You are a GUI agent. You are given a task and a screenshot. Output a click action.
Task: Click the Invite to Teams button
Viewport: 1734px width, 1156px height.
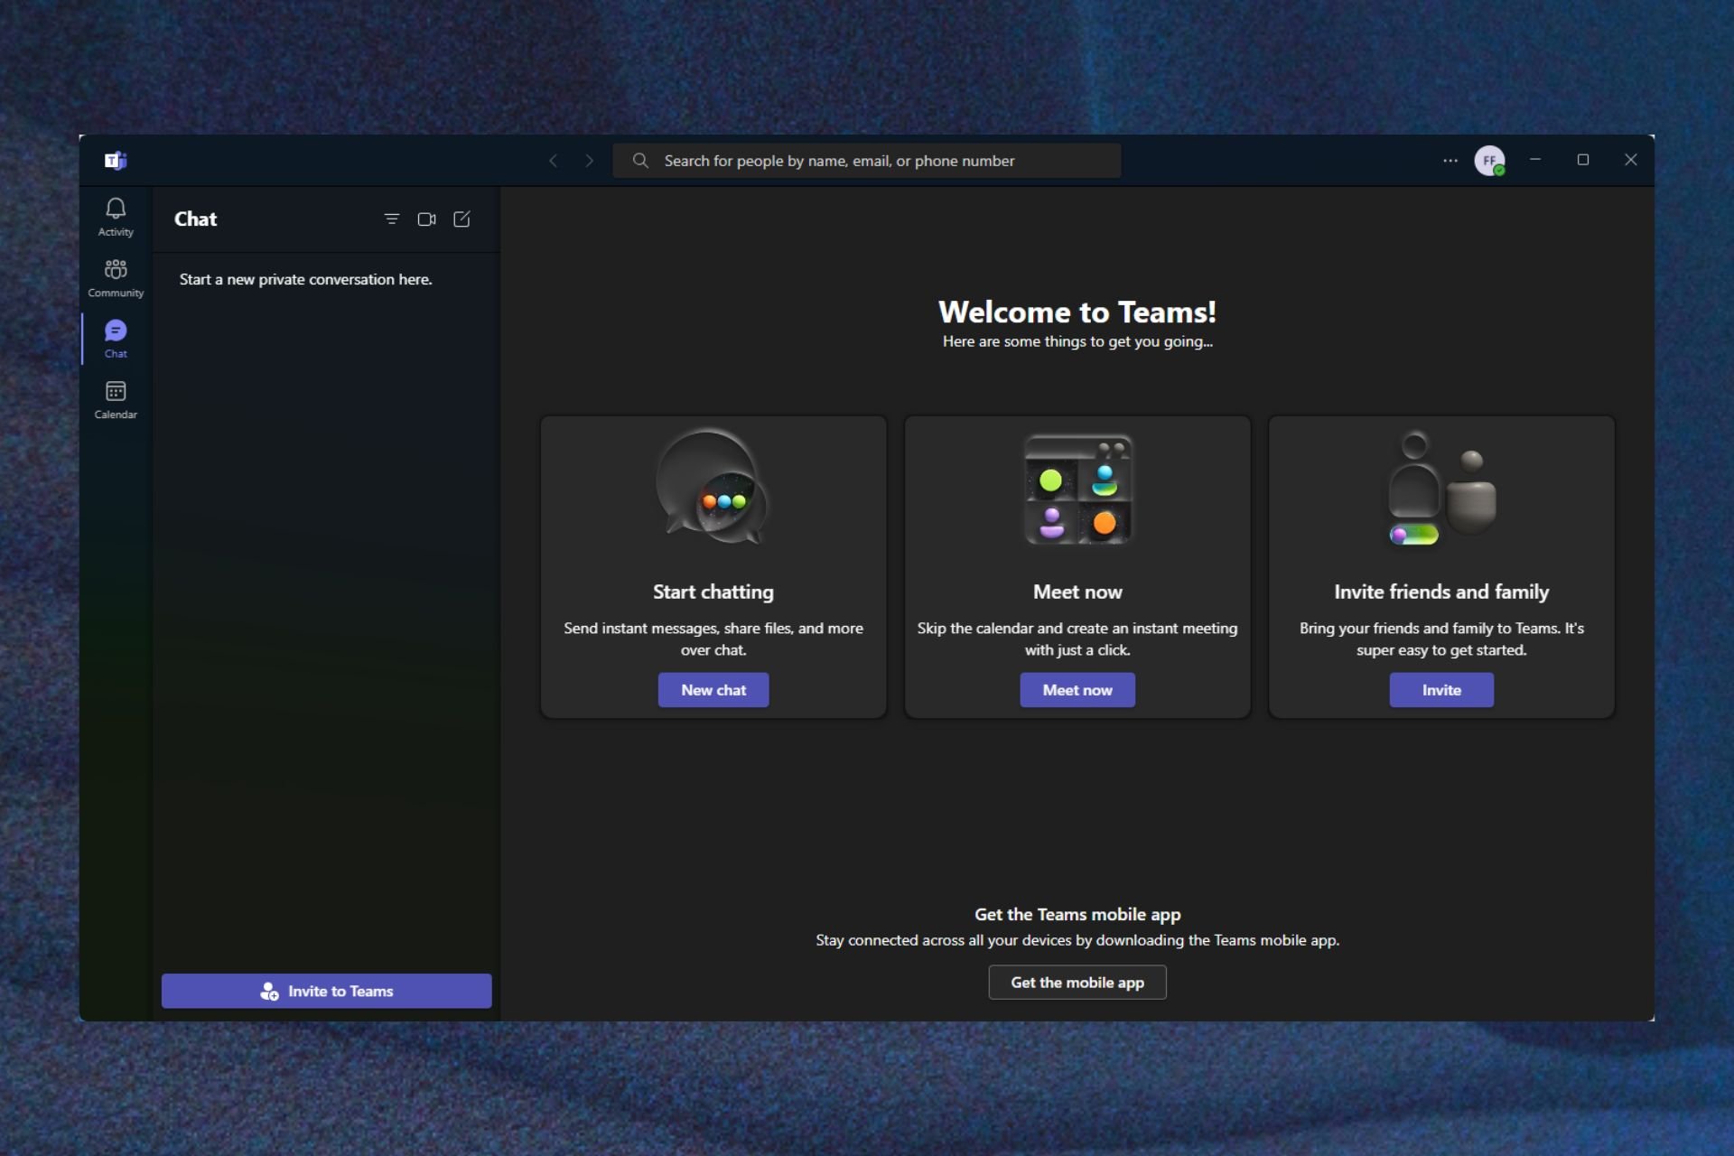pos(326,991)
